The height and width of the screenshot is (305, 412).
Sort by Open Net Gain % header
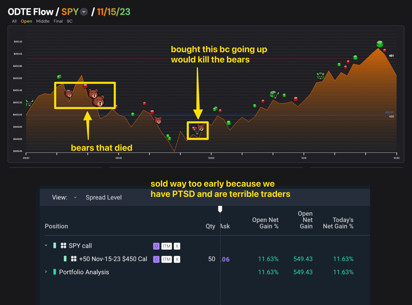pos(265,223)
